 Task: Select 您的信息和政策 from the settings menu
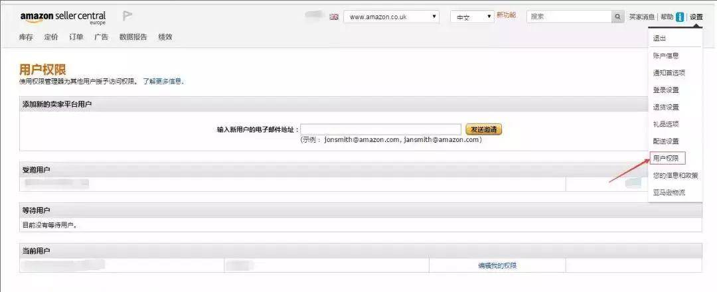pos(675,175)
